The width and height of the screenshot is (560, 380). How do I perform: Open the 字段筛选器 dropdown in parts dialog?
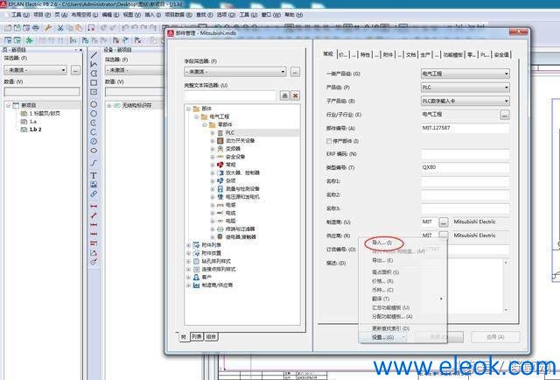pyautogui.click(x=283, y=72)
